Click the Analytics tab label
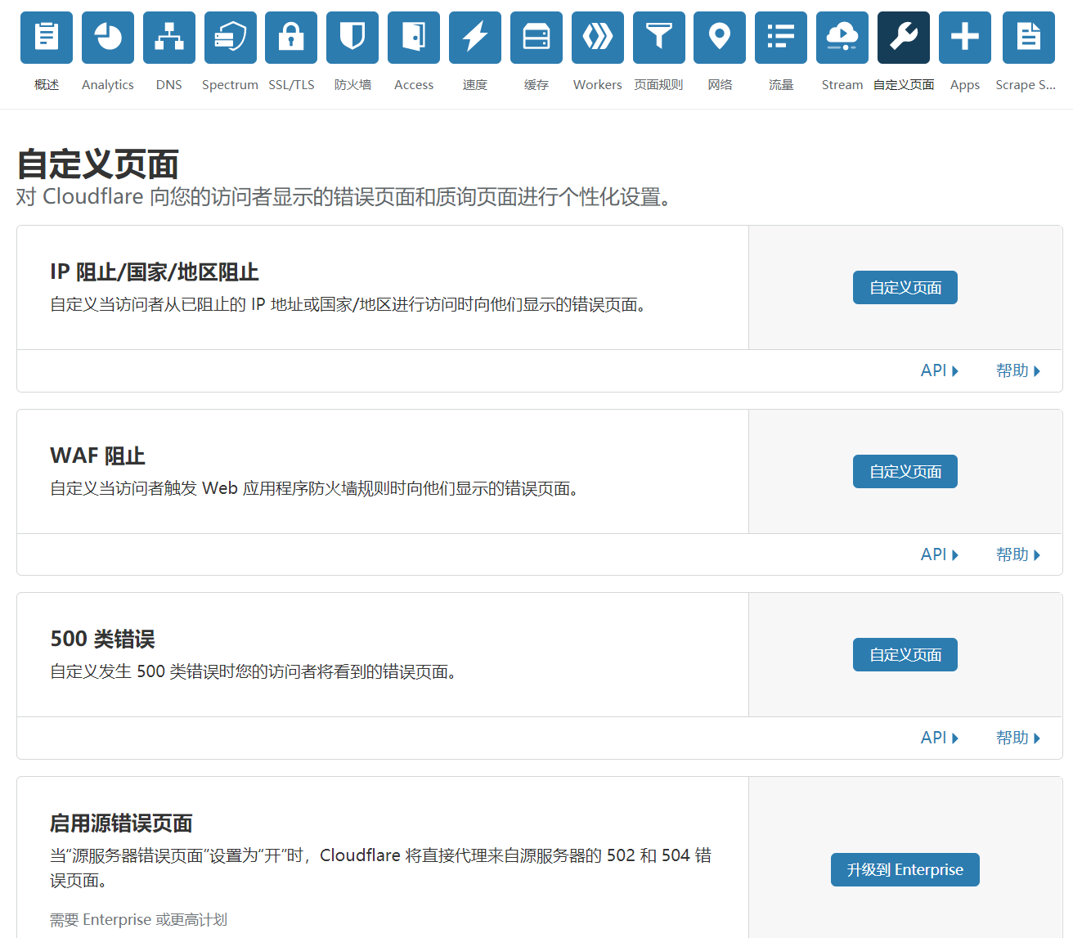This screenshot has height=938, width=1073. tap(108, 85)
